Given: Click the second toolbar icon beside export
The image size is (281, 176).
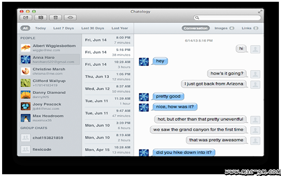Looking at the screenshot, I should point(41,18).
